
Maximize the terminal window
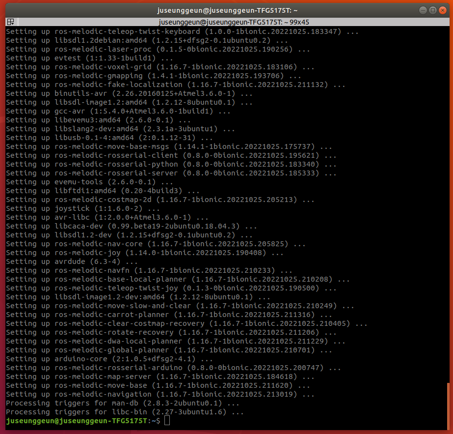(x=433, y=10)
